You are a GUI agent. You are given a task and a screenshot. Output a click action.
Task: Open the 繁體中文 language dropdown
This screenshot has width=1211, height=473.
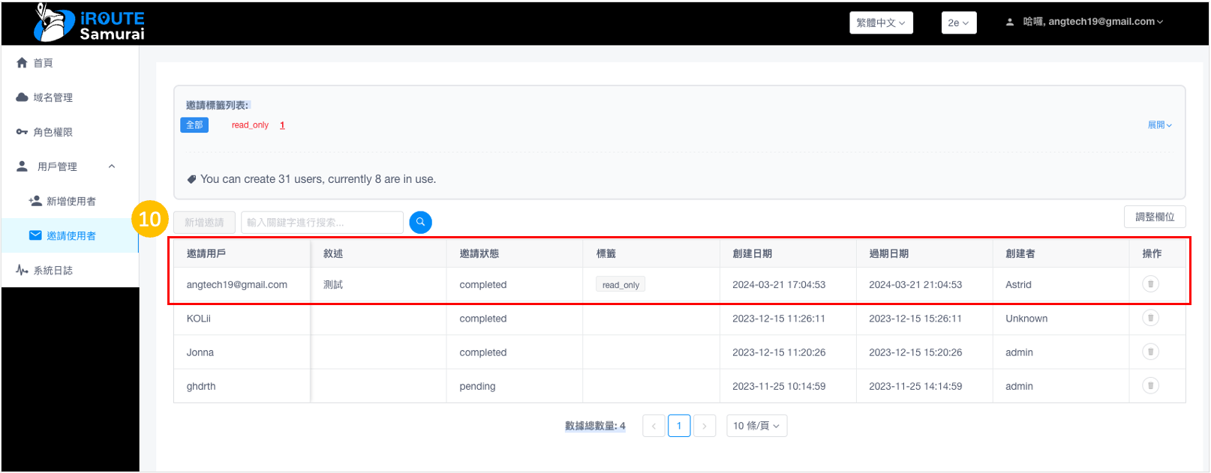click(x=881, y=22)
